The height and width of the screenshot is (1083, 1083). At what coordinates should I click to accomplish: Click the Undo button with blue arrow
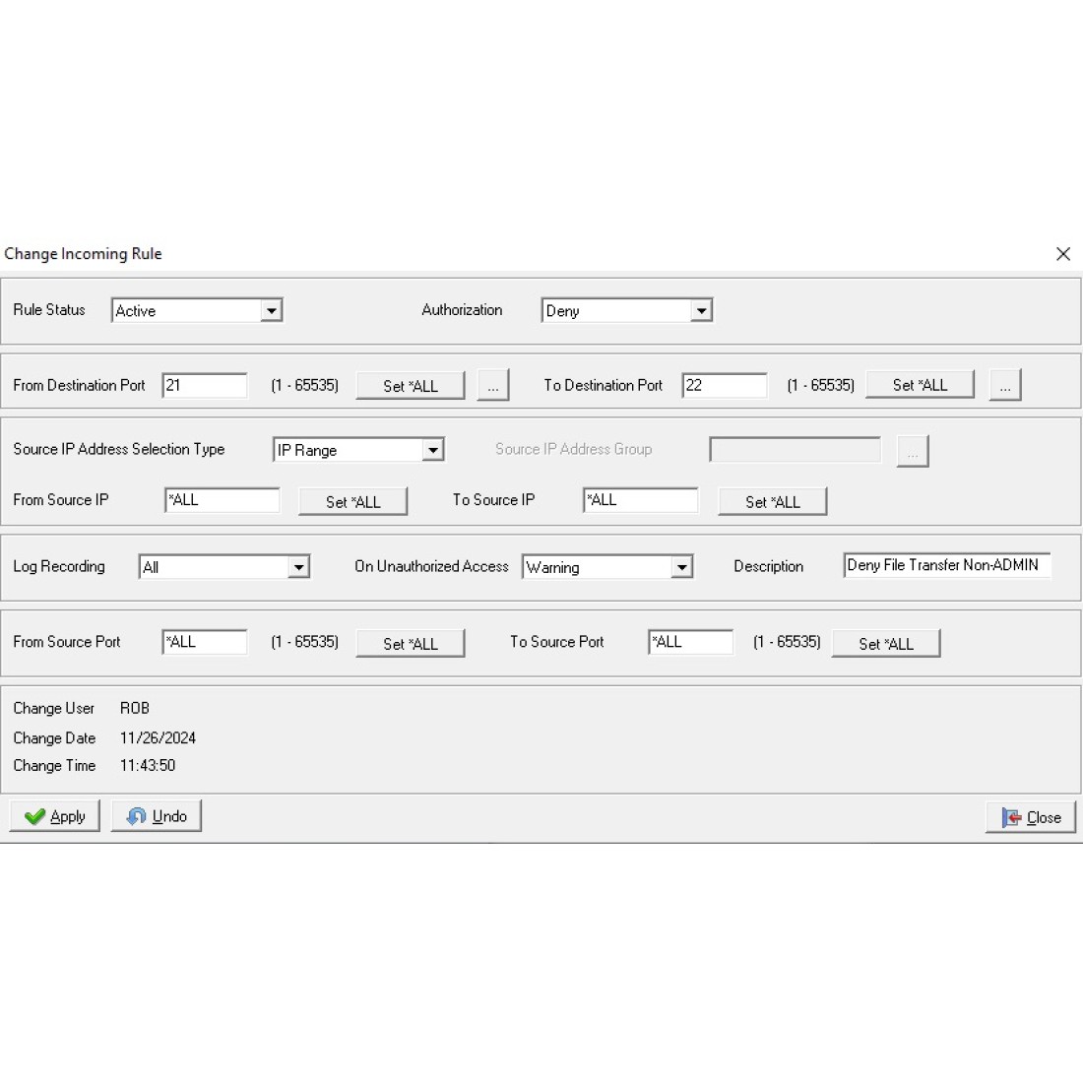click(x=157, y=816)
